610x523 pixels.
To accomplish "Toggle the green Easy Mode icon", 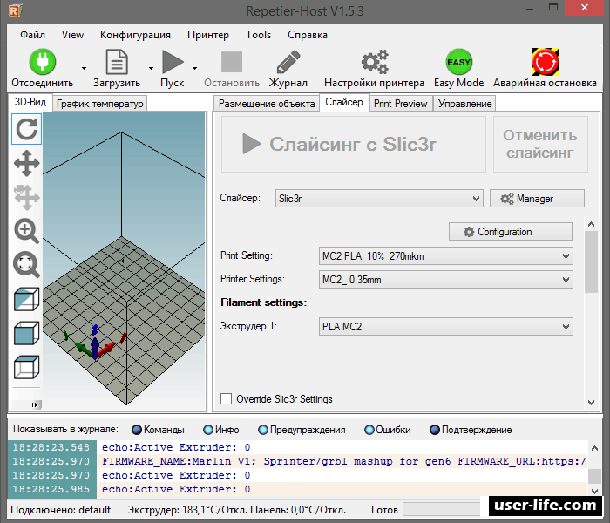I will [458, 62].
